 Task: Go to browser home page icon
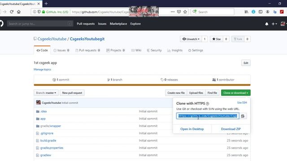[x=19, y=12]
